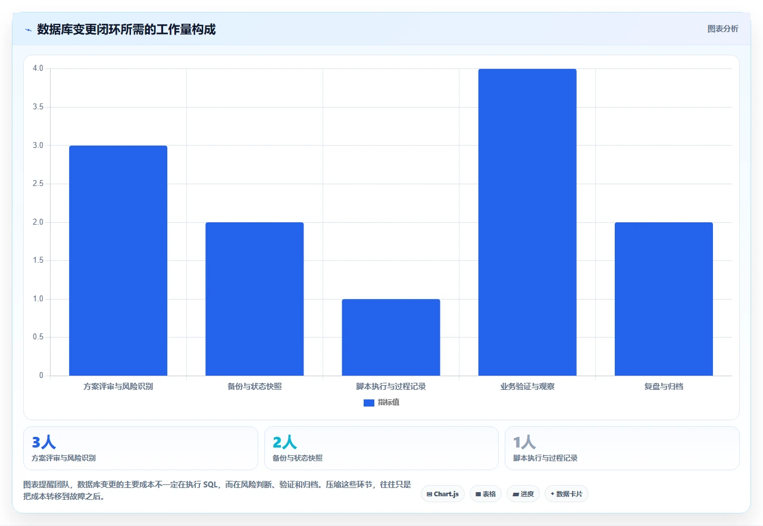This screenshot has width=763, height=526.
Task: Open the 2人 data card
Action: point(381,448)
